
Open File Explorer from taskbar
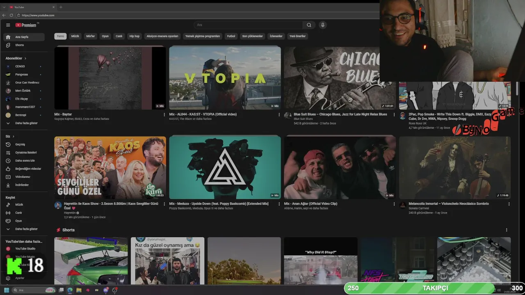tap(79, 290)
